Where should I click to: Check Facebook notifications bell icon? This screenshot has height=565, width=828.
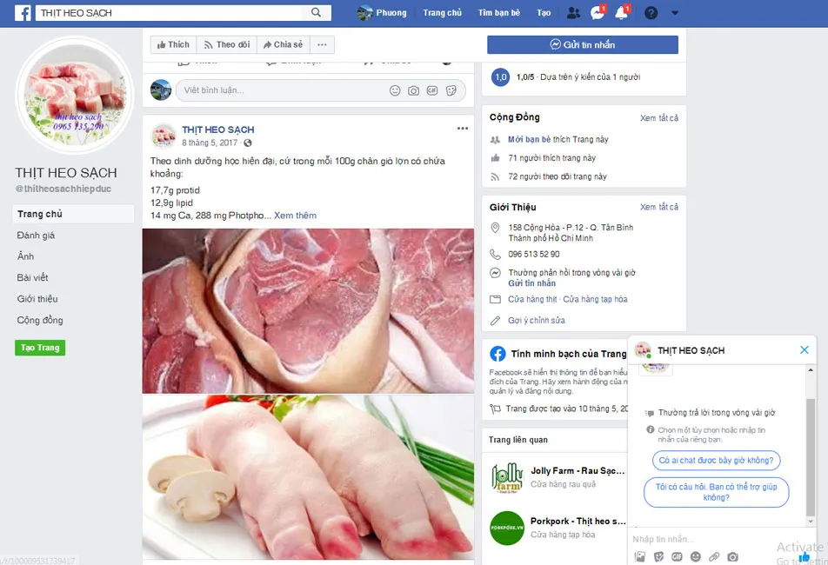[x=620, y=12]
